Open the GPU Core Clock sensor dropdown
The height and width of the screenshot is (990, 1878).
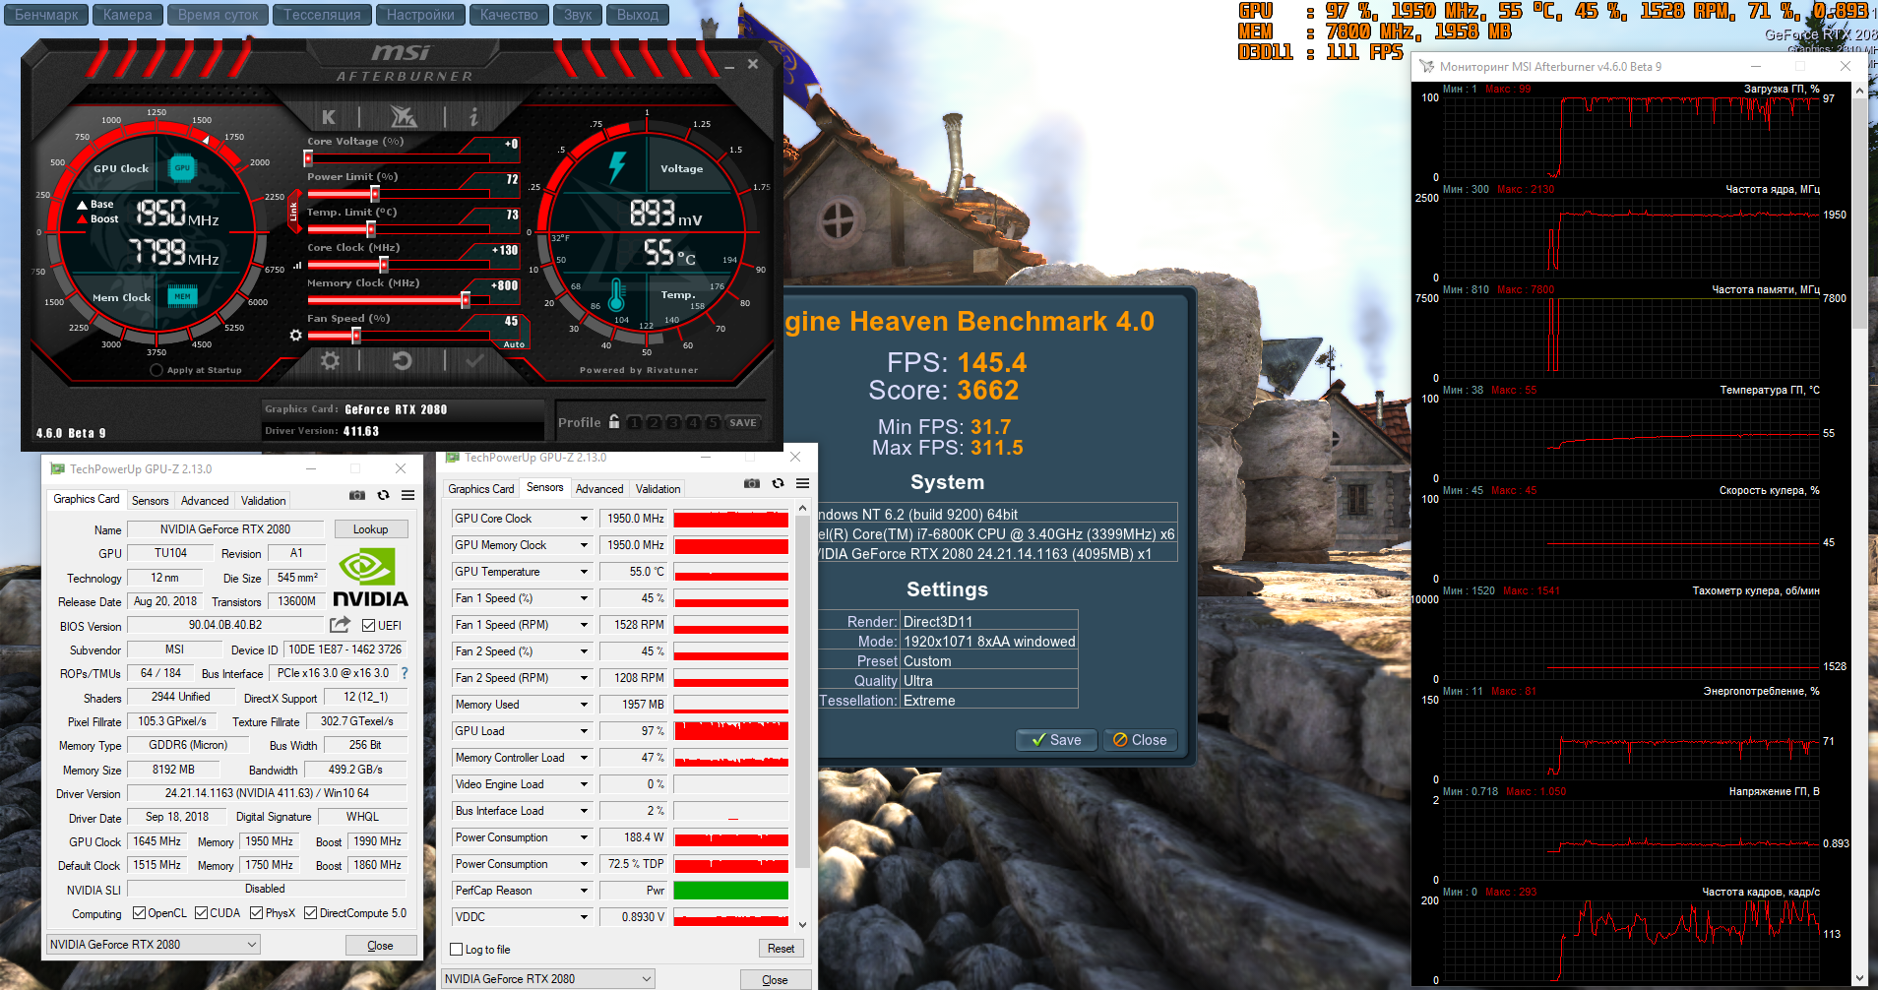tap(584, 519)
